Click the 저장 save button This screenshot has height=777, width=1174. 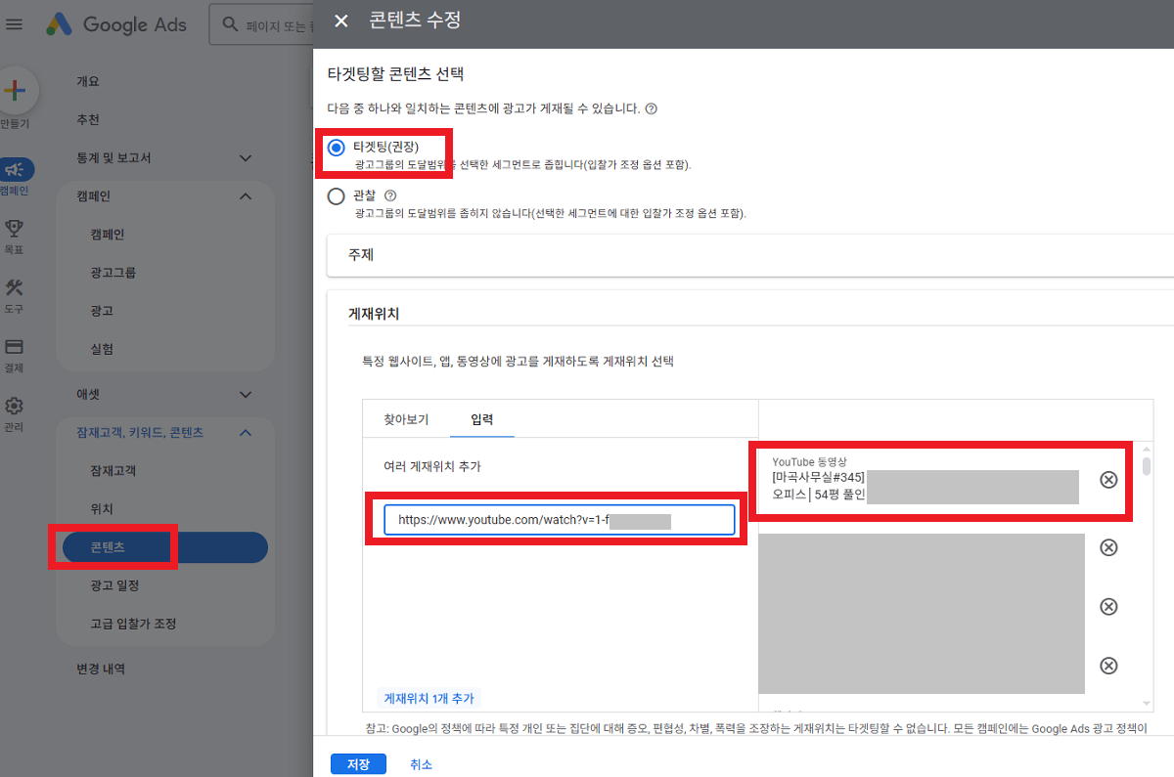coord(358,763)
